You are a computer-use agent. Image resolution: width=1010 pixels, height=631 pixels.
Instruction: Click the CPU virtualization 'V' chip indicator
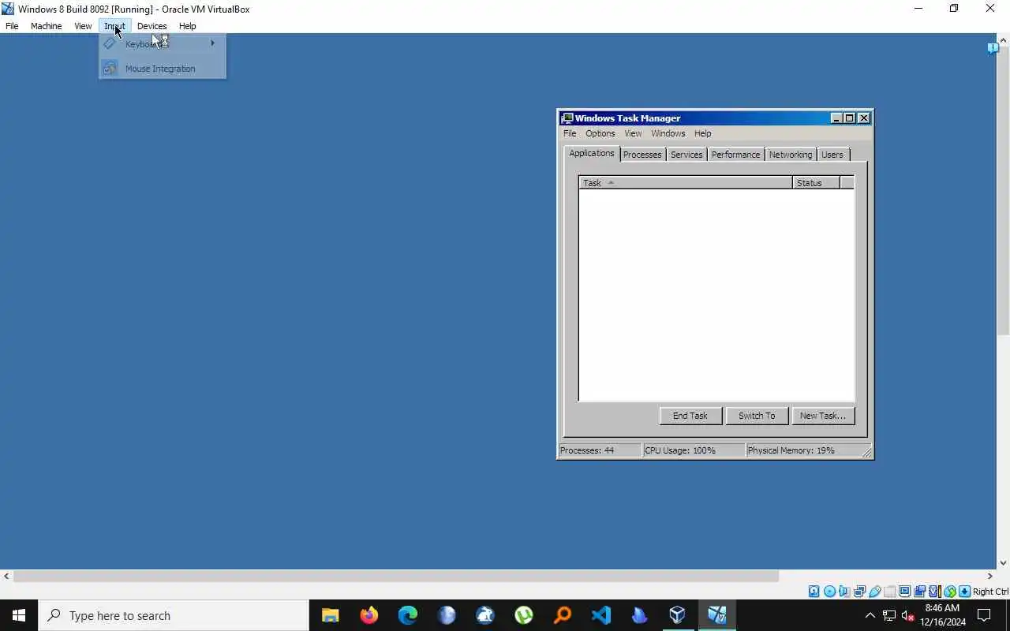[x=934, y=592]
